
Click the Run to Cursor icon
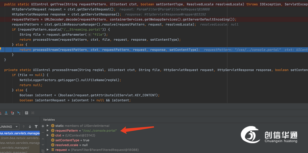(x=19, y=113)
